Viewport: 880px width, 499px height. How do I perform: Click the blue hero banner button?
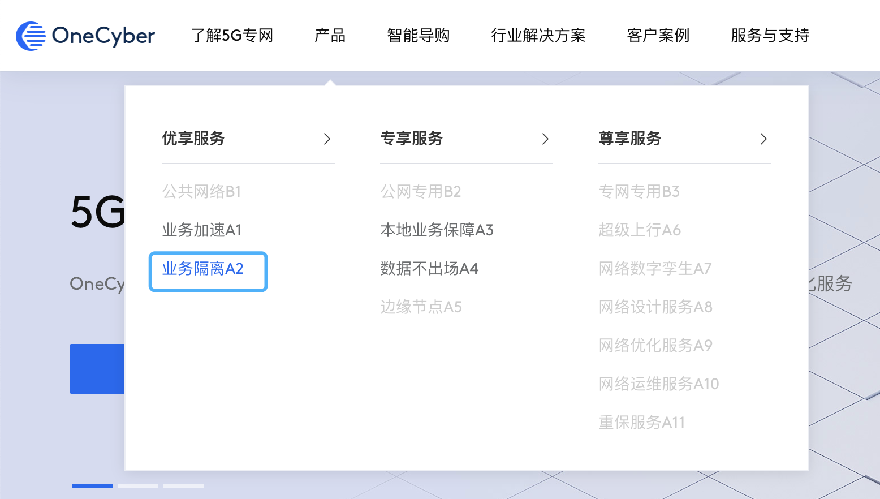pos(97,368)
